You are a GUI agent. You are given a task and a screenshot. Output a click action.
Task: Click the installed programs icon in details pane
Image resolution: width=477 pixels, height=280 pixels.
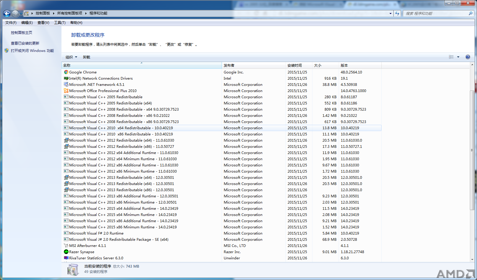click(73, 269)
